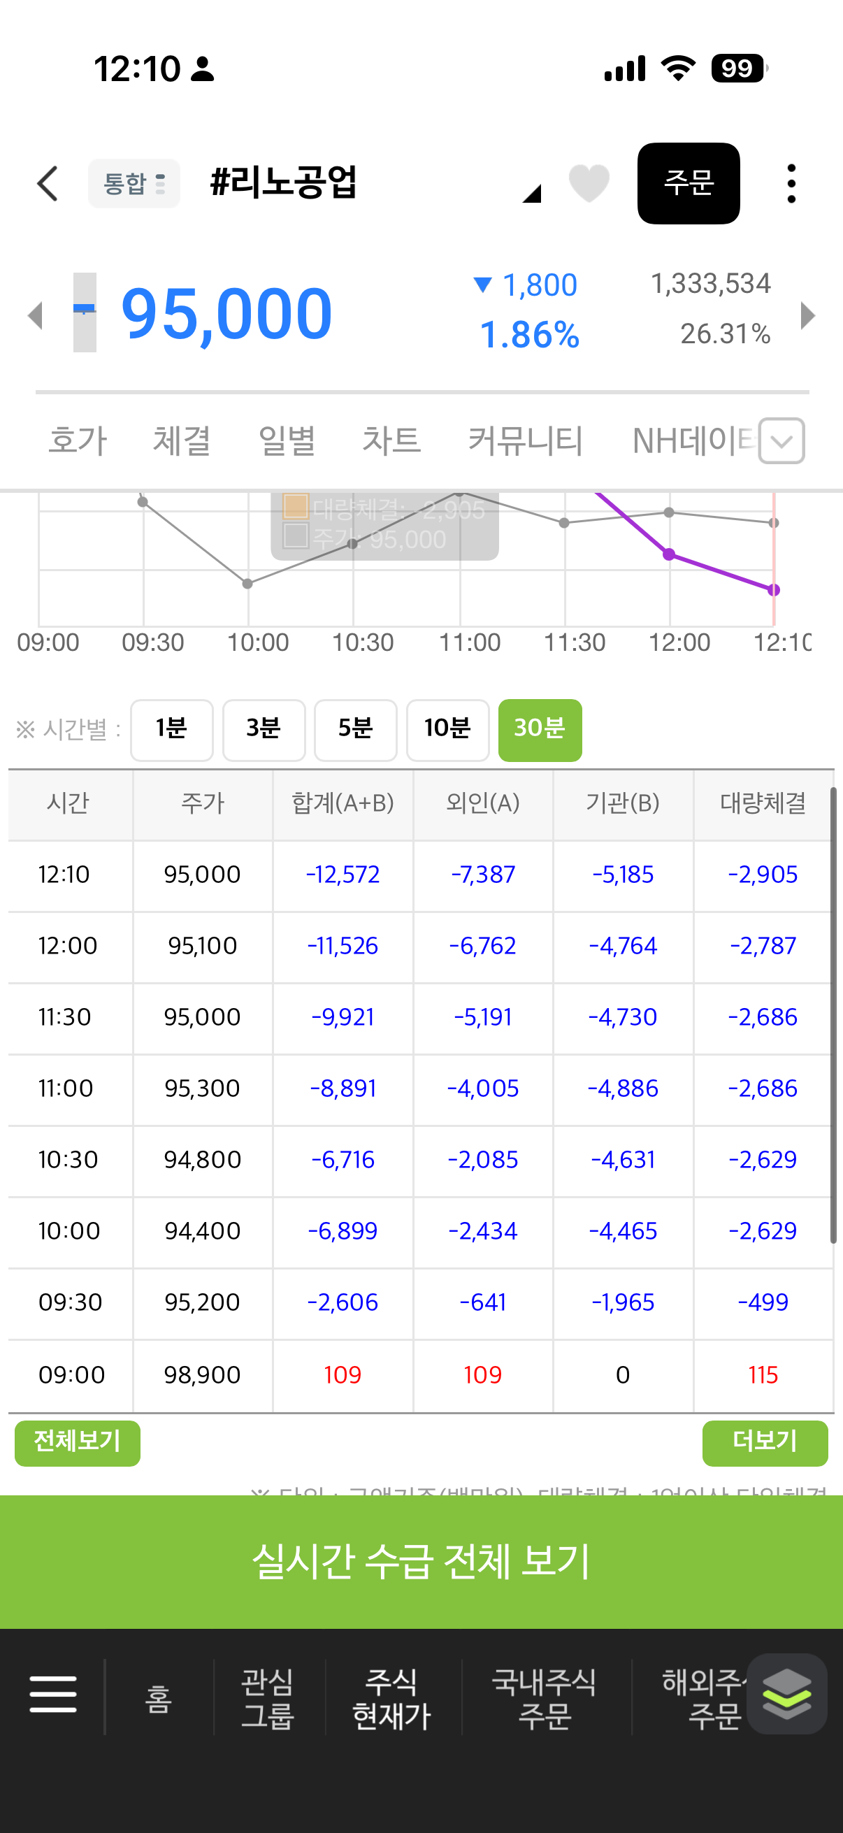Switch to the 커뮤니티 tab
This screenshot has width=843, height=1833.
(x=526, y=440)
